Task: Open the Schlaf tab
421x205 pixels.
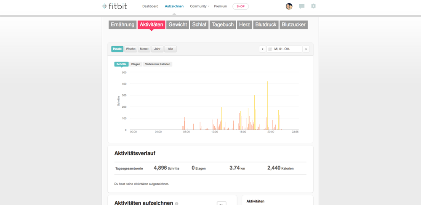Action: coord(199,25)
